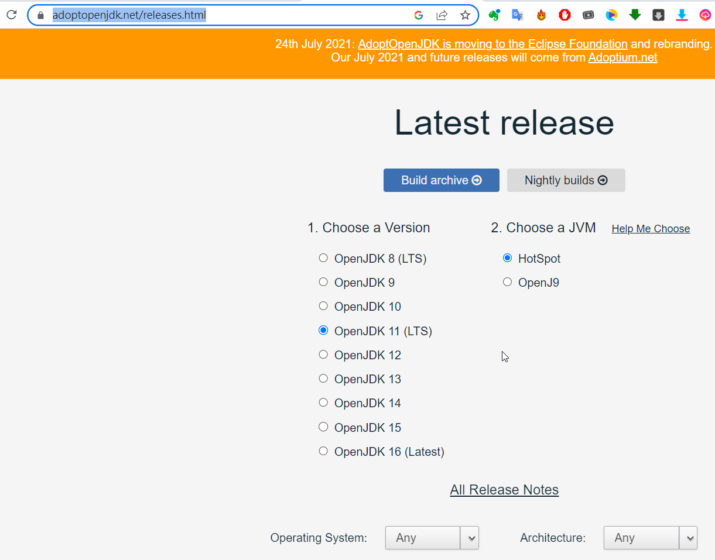Image resolution: width=715 pixels, height=560 pixels.
Task: Click the padlock site info icon
Action: click(40, 16)
